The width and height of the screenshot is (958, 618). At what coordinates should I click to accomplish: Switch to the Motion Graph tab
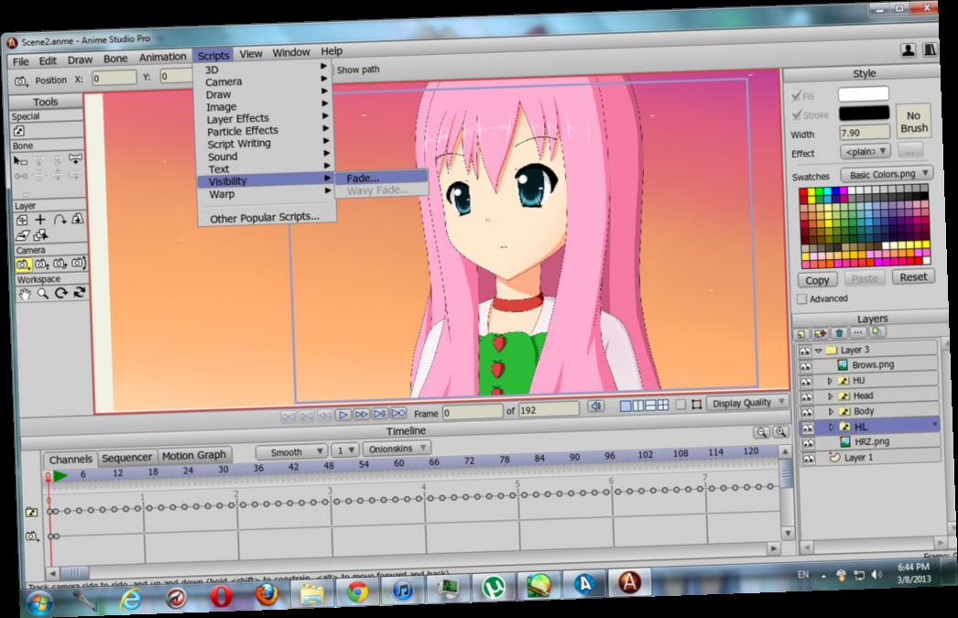[x=193, y=456]
